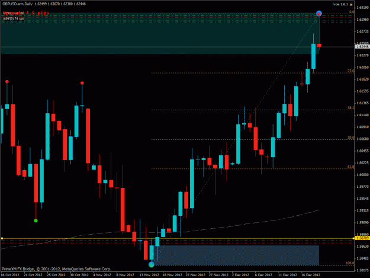Click the 1.61365 price scale label
The image size is (370, 278).
(x=363, y=103)
